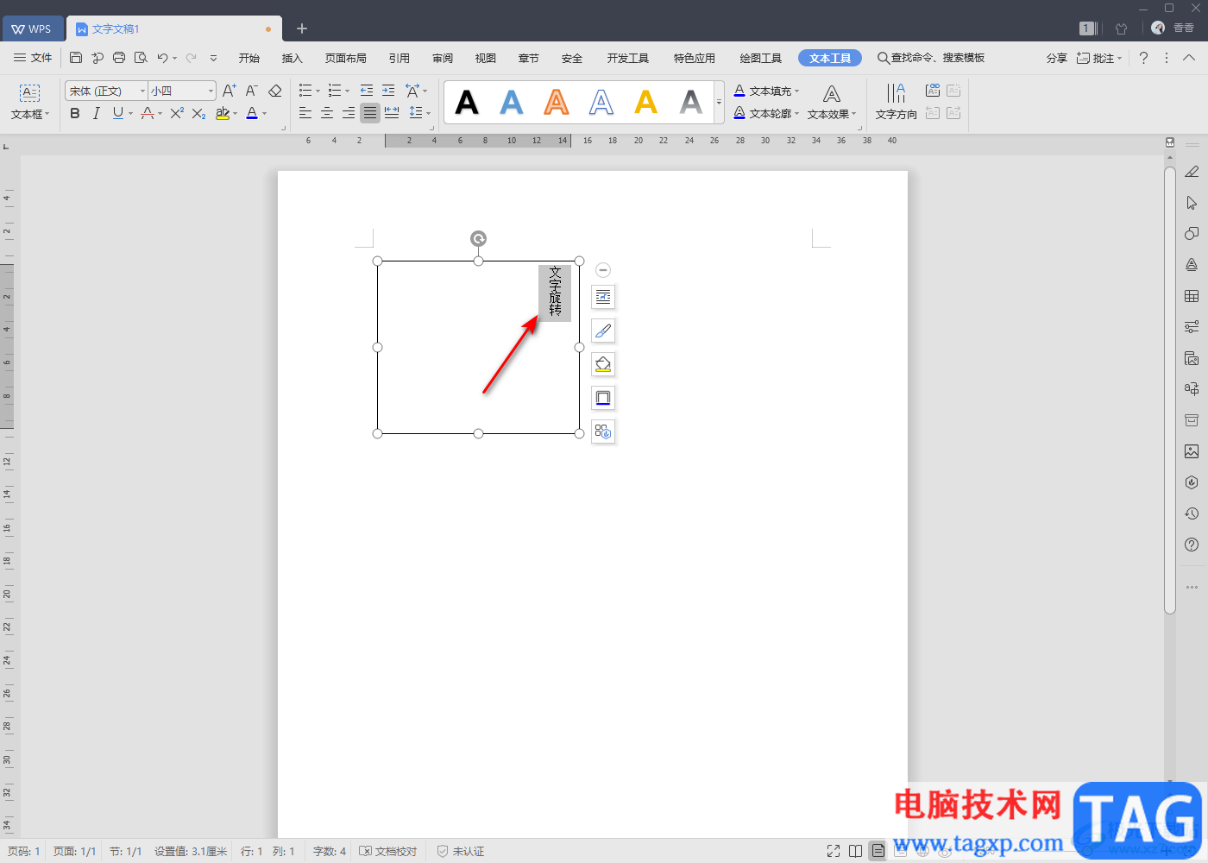Collapse the ribbon with chevron
Viewport: 1208px width, 863px height.
(1188, 58)
